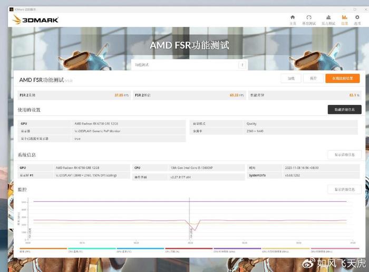Expand the feature test selector dropdown arrow
This screenshot has width=369, height=272.
pos(242,65)
